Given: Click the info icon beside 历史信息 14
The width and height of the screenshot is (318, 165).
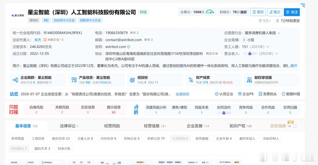Looking at the screenshot, I should click(295, 126).
